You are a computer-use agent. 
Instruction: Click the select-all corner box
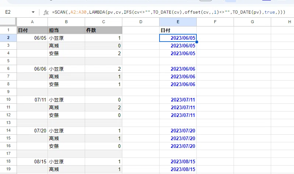8,22
